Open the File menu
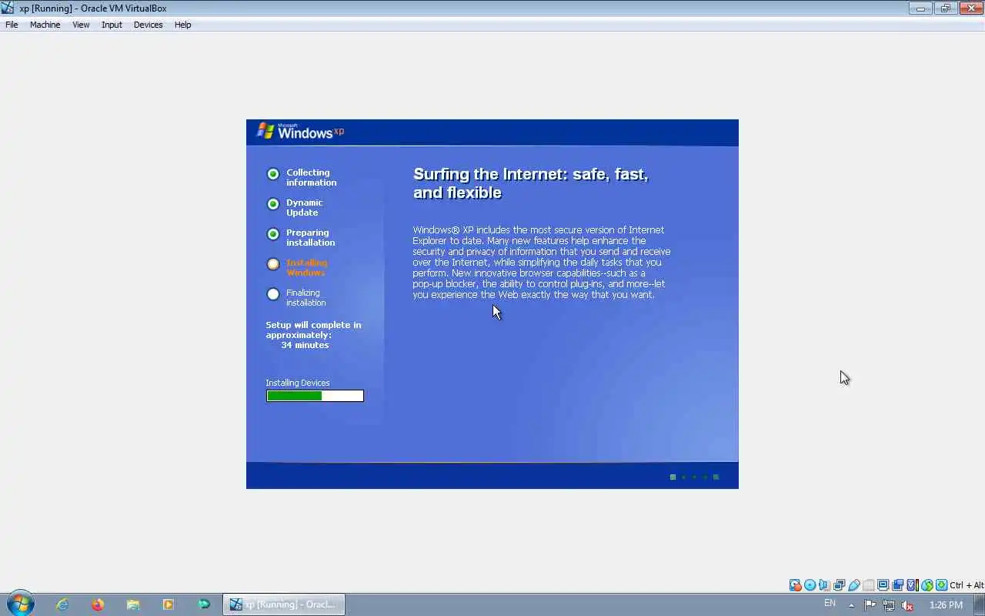Viewport: 985px width, 616px height. point(12,25)
